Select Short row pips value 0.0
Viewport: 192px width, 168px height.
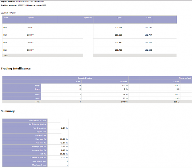[178, 89]
